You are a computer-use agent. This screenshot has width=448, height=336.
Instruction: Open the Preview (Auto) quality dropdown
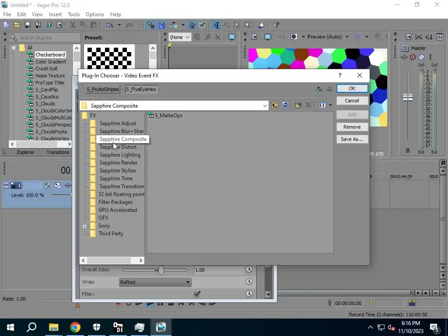point(347,37)
